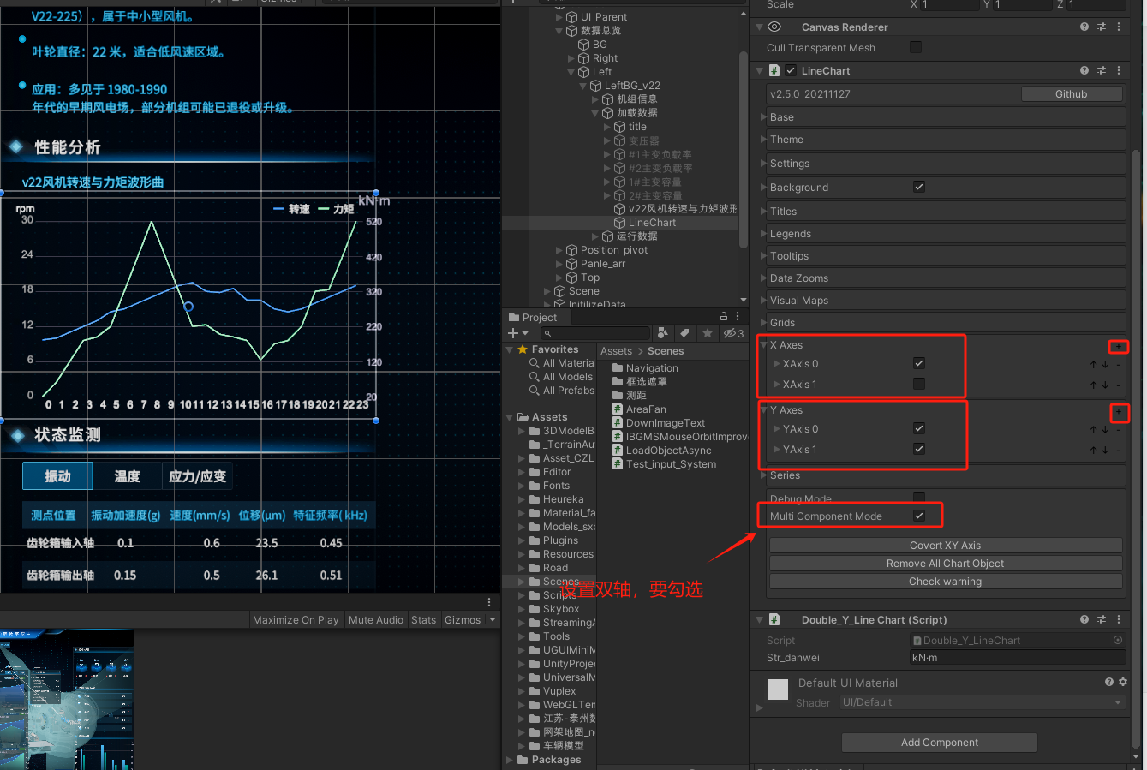Open the Project panel search filter by type icon

(x=662, y=332)
